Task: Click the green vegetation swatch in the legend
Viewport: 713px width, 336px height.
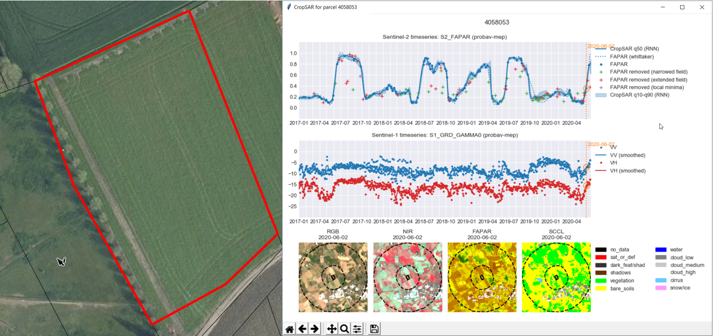Action: point(603,280)
